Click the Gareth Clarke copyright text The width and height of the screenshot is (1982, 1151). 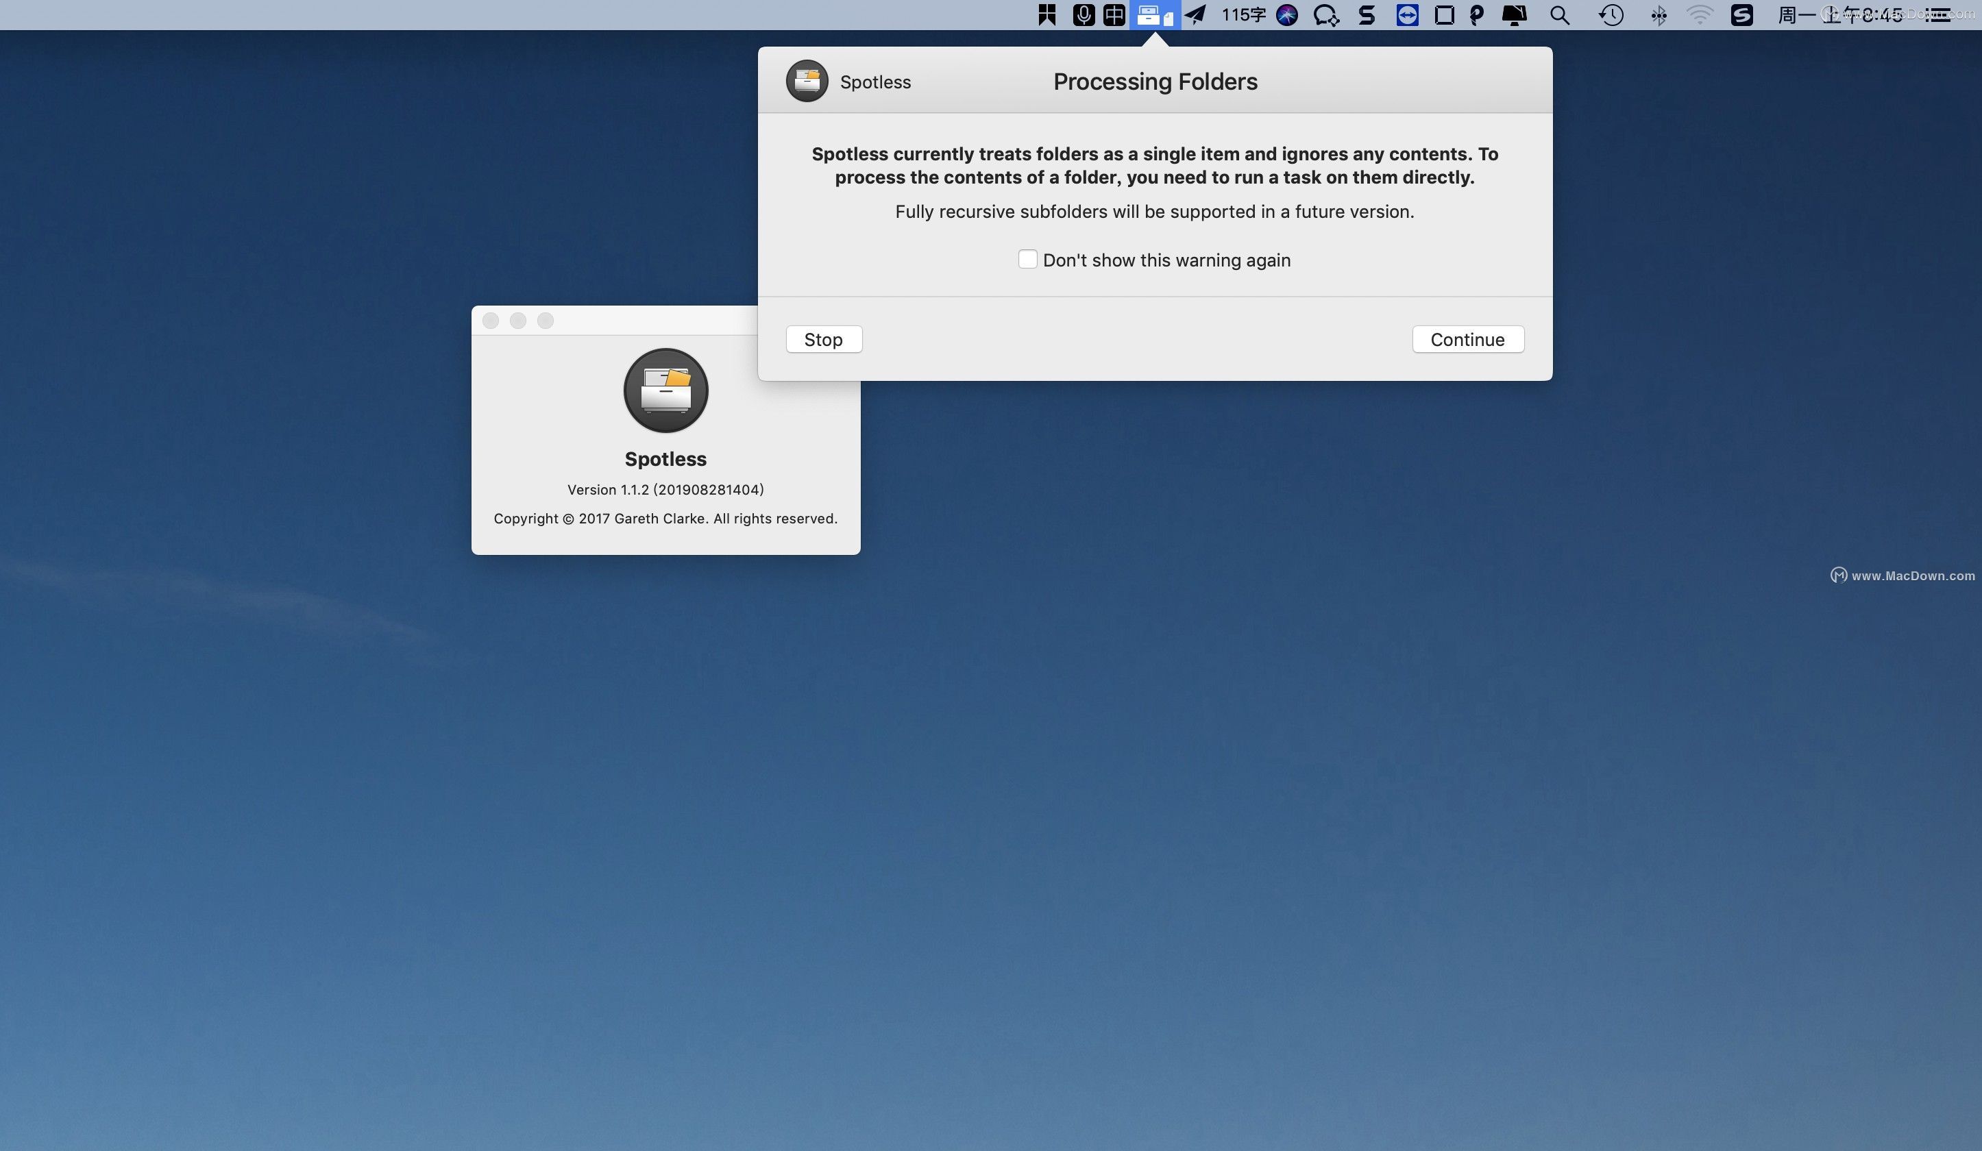tap(665, 519)
